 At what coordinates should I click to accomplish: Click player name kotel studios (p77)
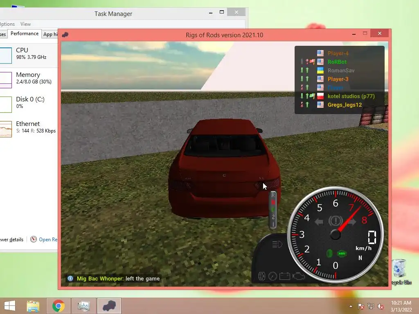click(351, 96)
